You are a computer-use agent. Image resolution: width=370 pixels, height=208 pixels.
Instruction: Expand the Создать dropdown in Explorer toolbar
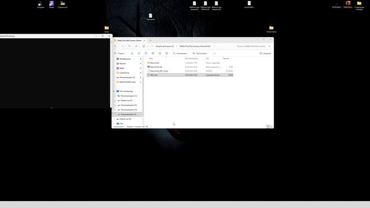click(x=120, y=54)
